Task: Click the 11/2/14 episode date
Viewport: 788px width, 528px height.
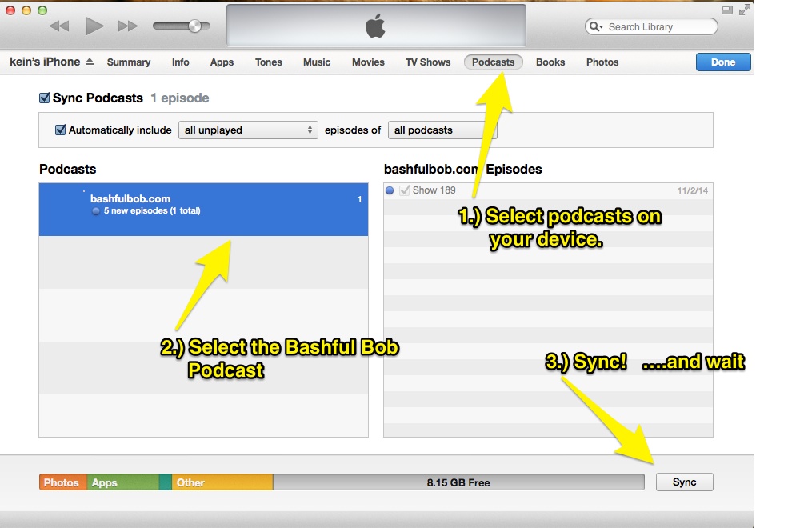Action: 692,190
